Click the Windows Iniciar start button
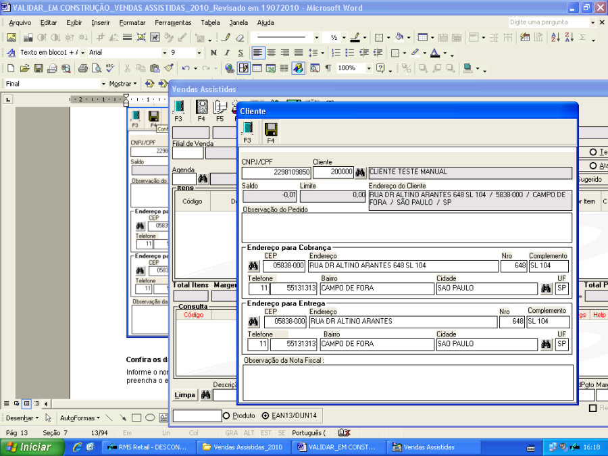Screen dimensions: 608x456 pos(31,447)
